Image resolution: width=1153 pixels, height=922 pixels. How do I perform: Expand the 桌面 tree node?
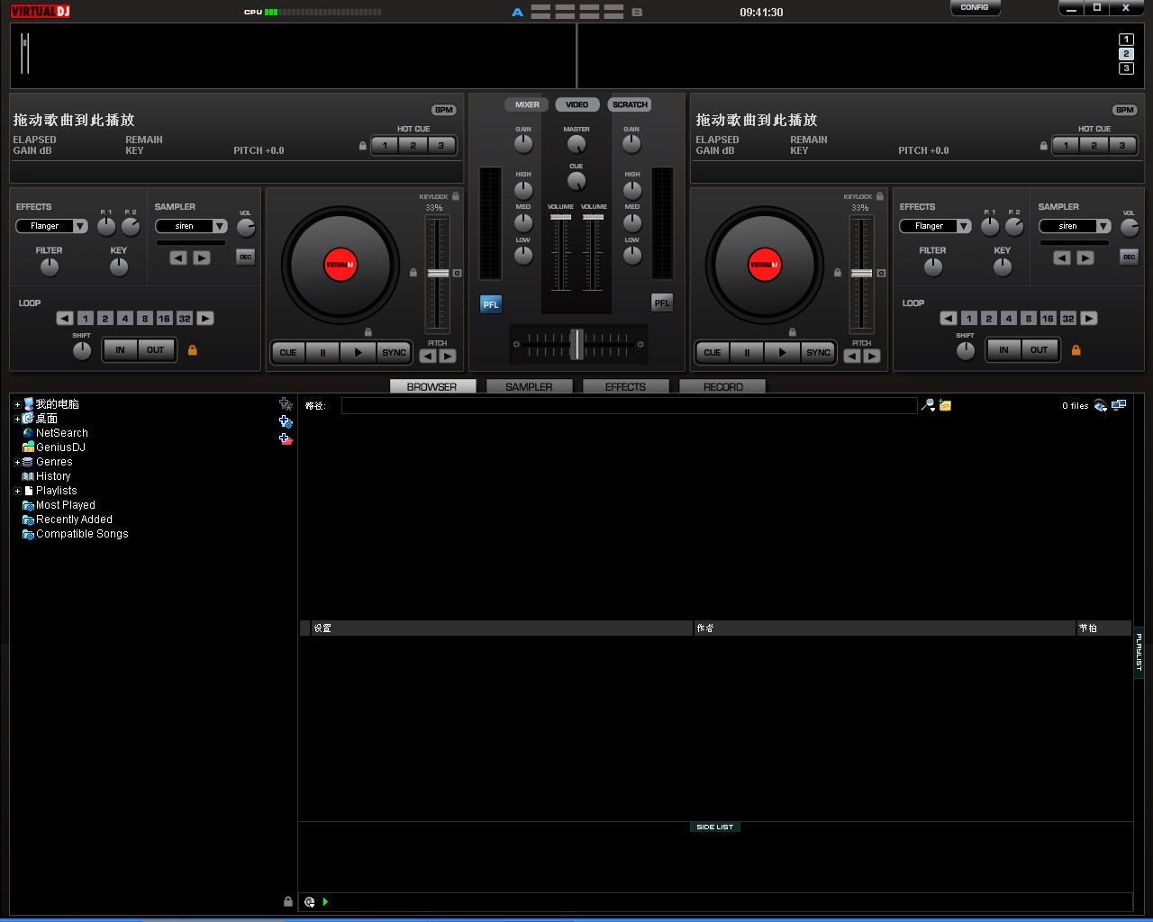point(17,419)
